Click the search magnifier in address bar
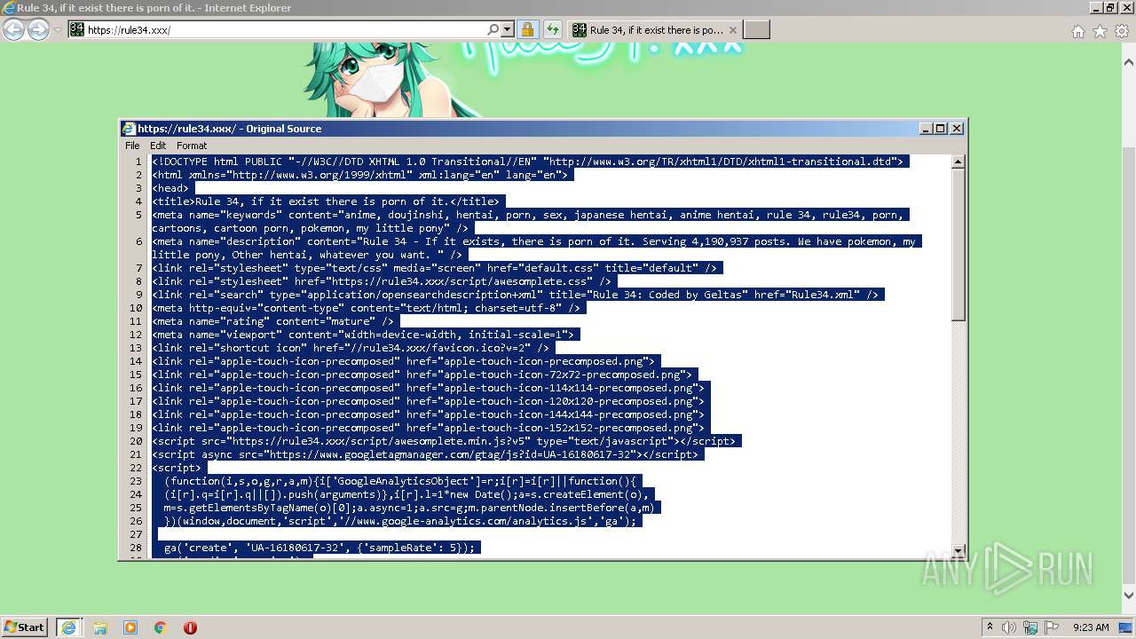The height and width of the screenshot is (639, 1136). pyautogui.click(x=493, y=29)
